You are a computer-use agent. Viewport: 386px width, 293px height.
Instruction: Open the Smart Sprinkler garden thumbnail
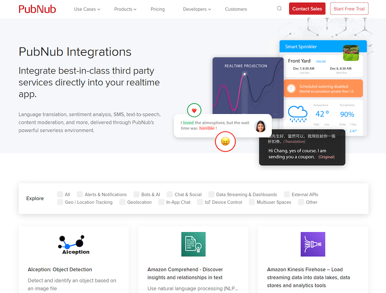click(x=351, y=53)
